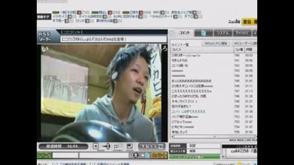Viewport: 294px width, 165px height.
Task: Focus the small command input field
Action: coord(65,155)
